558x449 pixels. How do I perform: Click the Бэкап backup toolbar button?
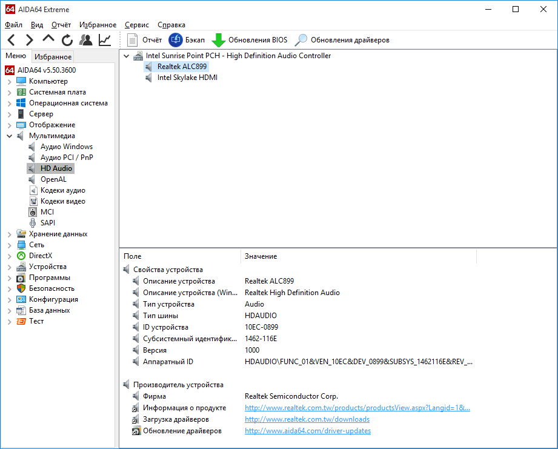click(187, 40)
